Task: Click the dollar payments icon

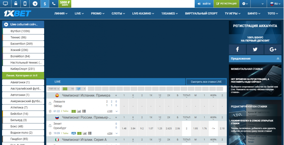Action: [x=45, y=4]
